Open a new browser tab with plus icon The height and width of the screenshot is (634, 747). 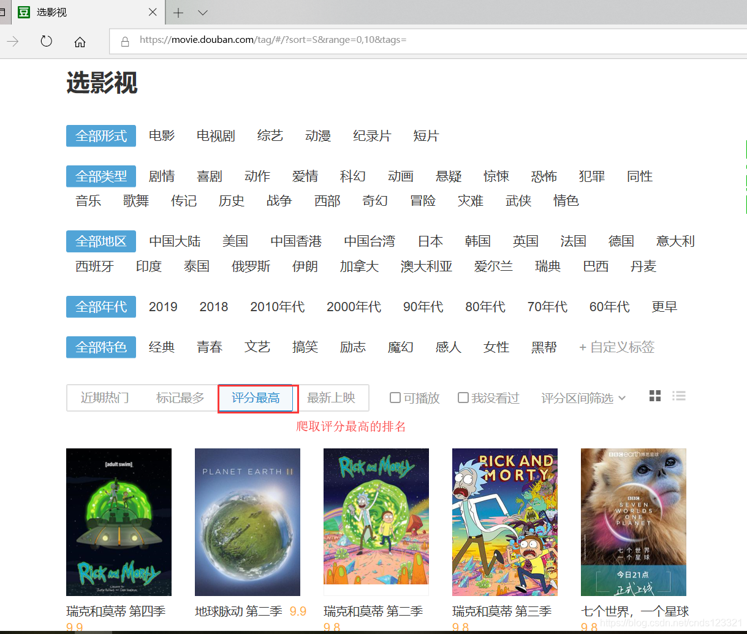point(178,12)
